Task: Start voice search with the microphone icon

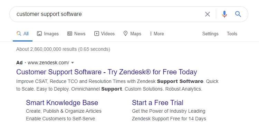Action: 224,14
